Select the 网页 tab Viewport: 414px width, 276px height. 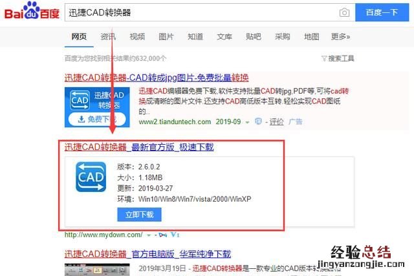coord(79,36)
